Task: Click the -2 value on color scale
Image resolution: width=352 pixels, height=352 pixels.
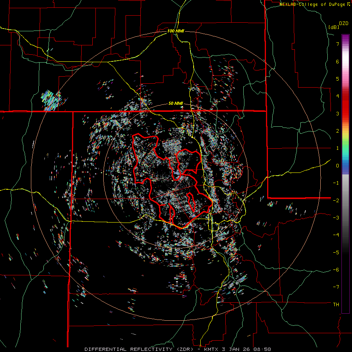Action: 336,200
